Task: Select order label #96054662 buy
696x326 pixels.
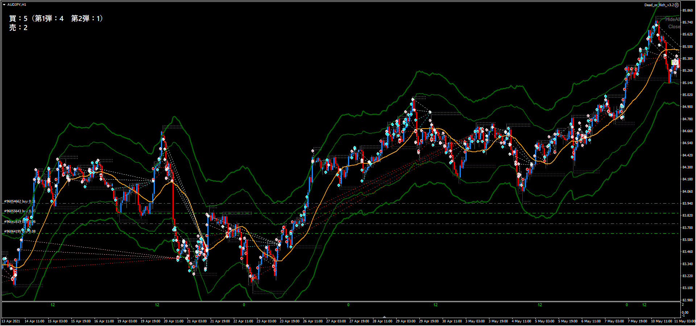Action: point(20,201)
